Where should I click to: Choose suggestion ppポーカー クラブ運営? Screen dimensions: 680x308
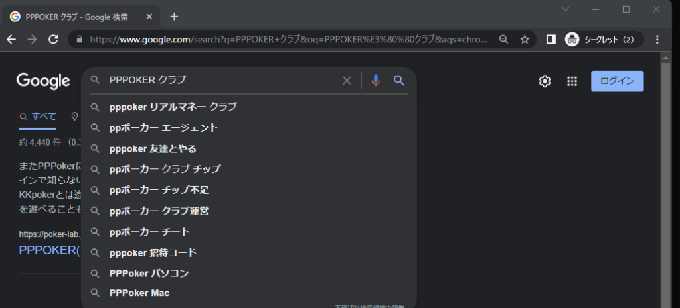[x=249, y=211]
